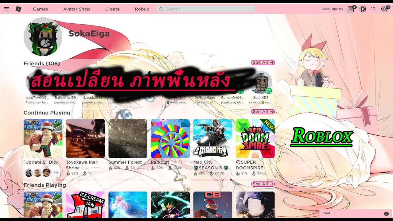Open friend baspk2542's name
Screen dimensions: 393x221
tap(93, 98)
